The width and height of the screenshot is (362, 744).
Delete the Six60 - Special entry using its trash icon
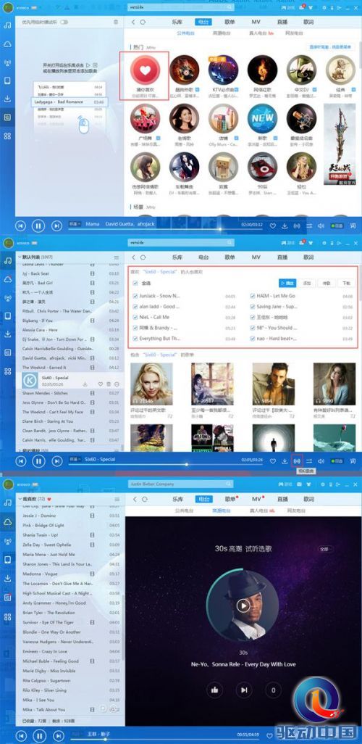109,384
